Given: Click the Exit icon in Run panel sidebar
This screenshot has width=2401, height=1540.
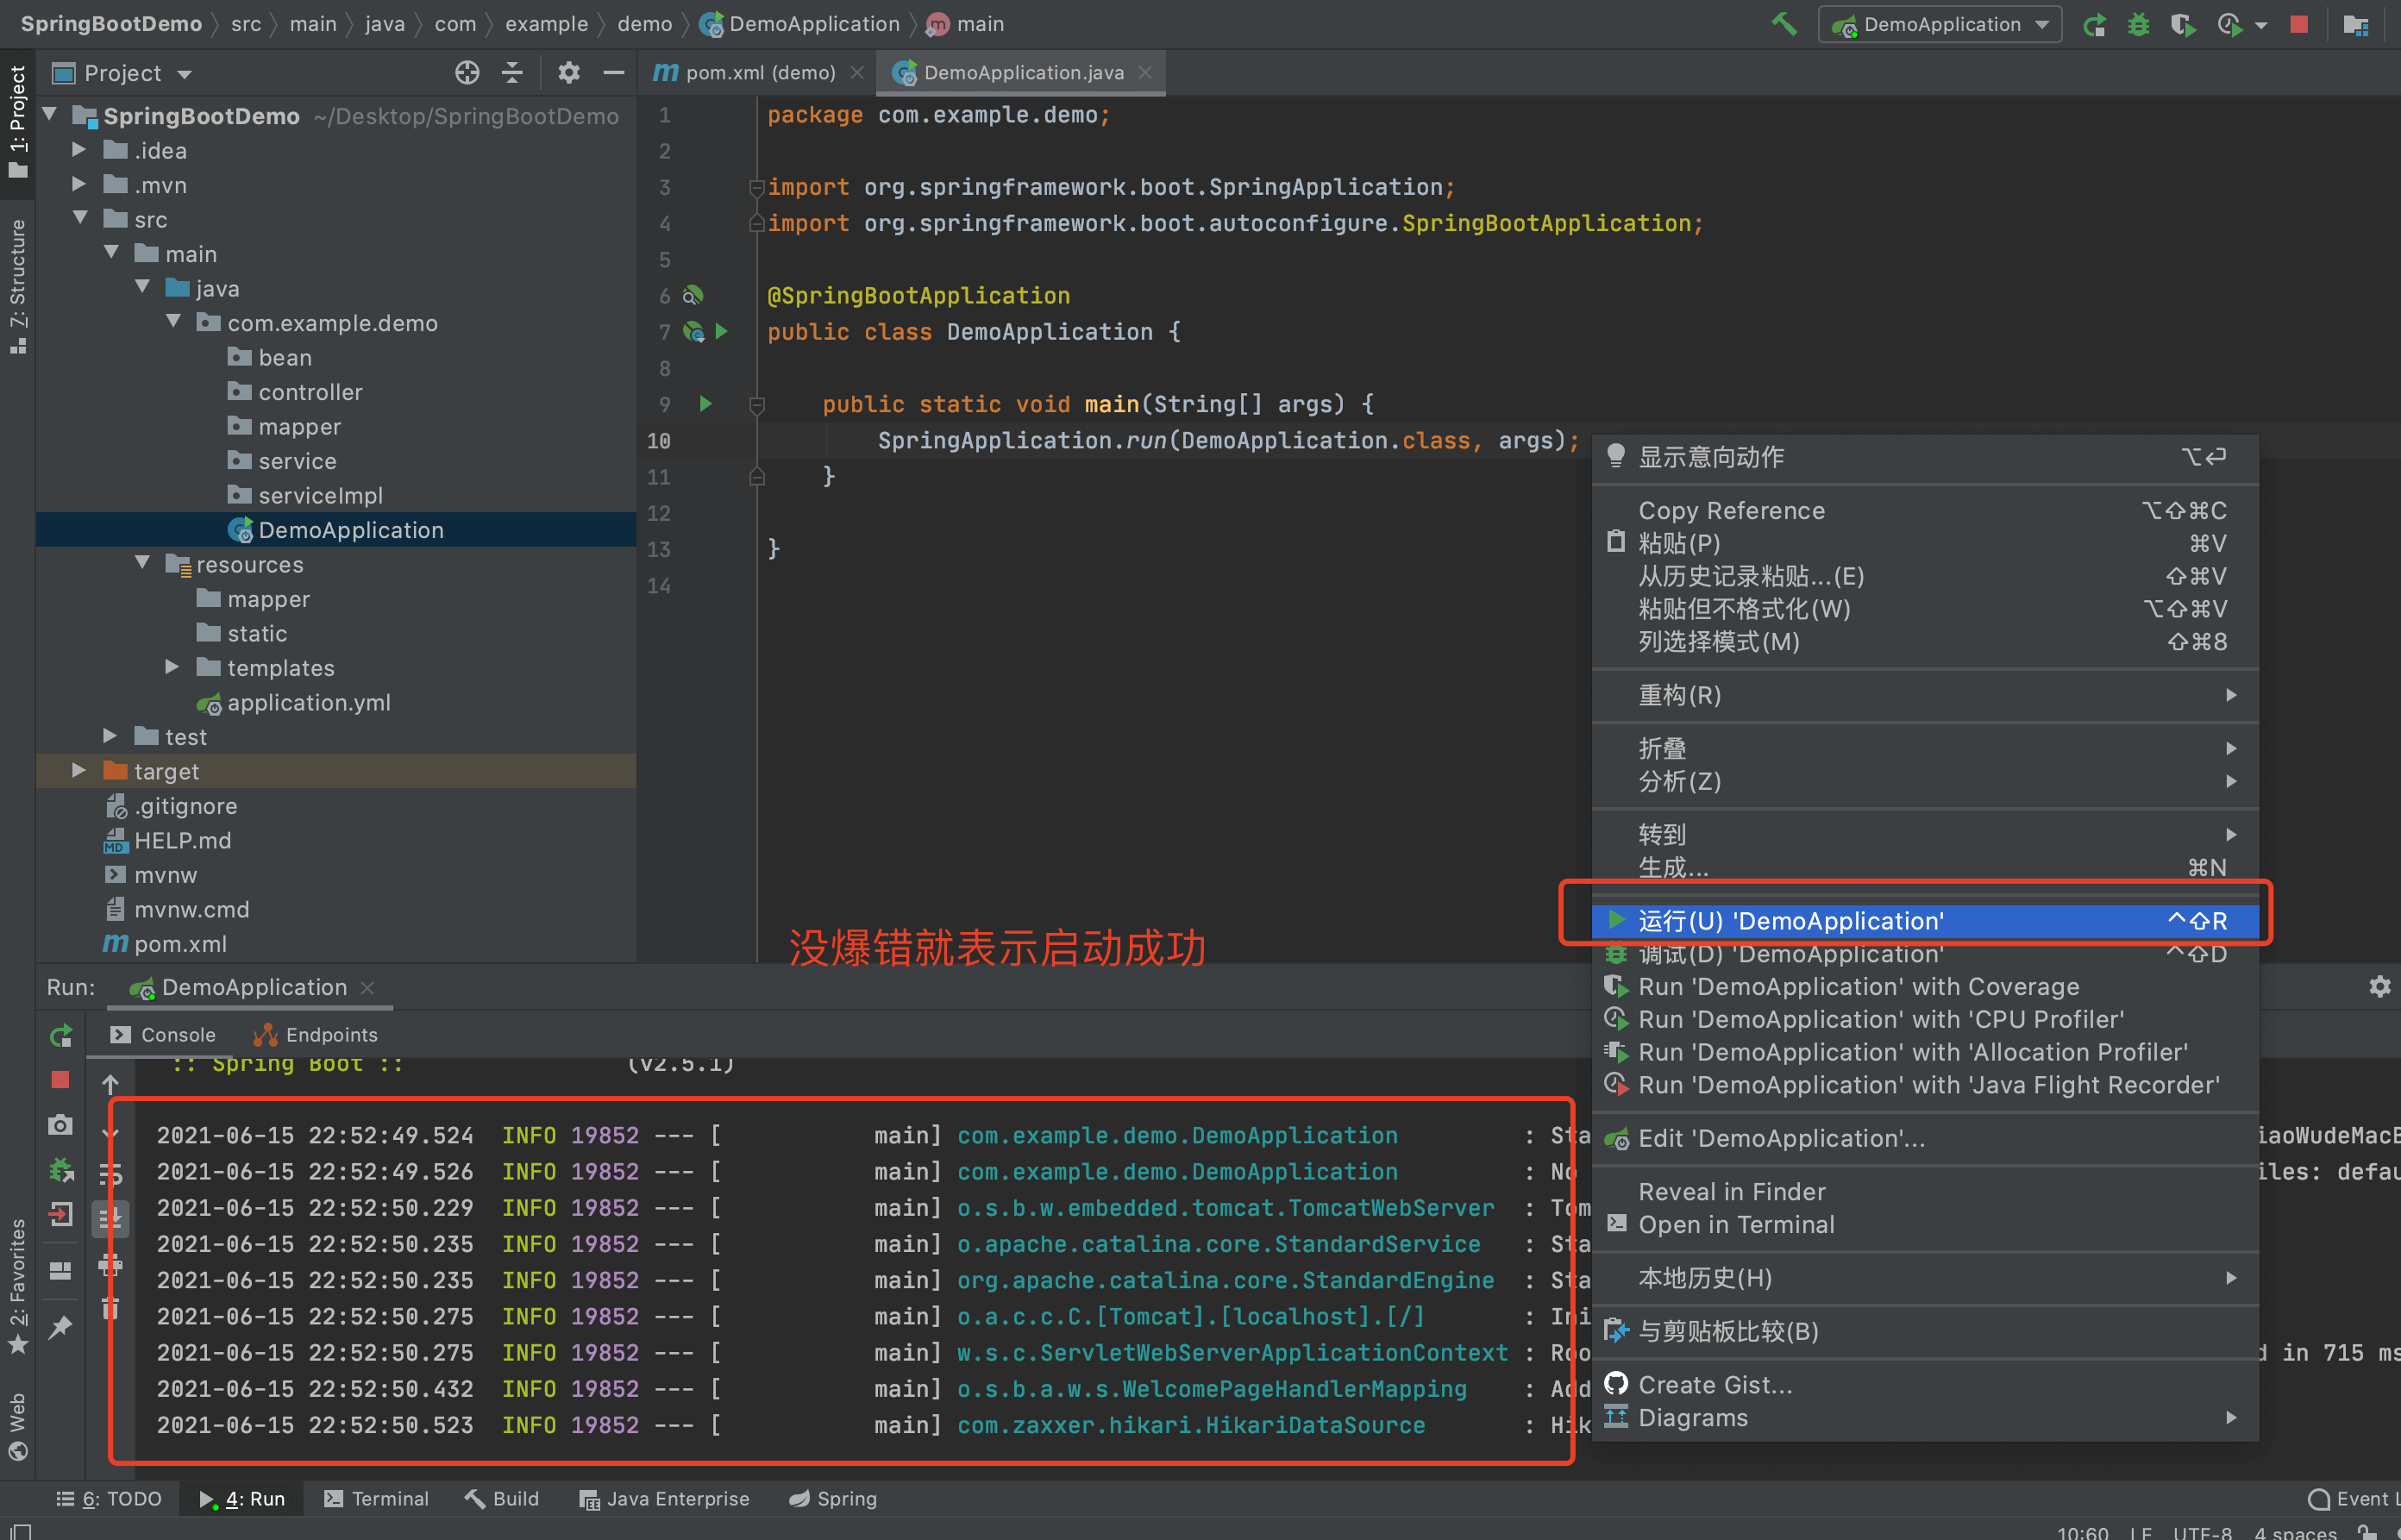Looking at the screenshot, I should point(61,1215).
